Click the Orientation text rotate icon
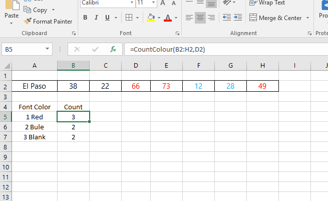Image resolution: width=328 pixels, height=201 pixels. tap(226, 3)
